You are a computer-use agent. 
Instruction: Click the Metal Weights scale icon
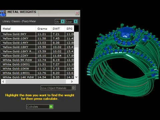3,13
